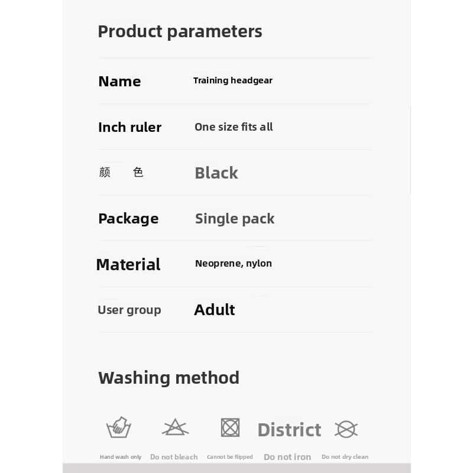Click the "Hand wash only" caption
Viewport: 473px width, 473px height.
click(121, 457)
